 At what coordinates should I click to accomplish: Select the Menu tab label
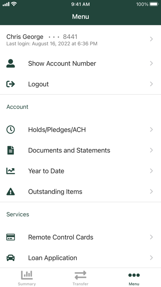tap(134, 284)
